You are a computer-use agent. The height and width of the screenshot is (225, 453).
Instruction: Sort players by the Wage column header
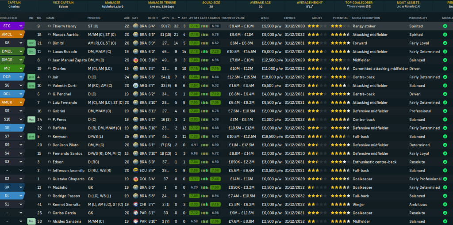(x=265, y=18)
